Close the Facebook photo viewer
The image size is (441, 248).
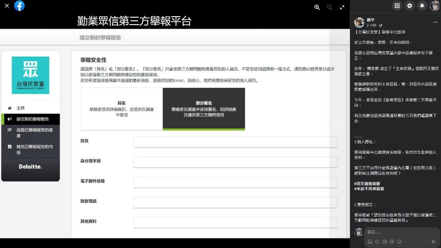(x=7, y=6)
